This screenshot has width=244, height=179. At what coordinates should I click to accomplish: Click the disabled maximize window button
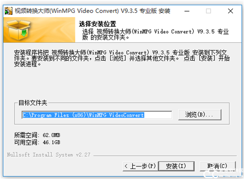[208, 11]
